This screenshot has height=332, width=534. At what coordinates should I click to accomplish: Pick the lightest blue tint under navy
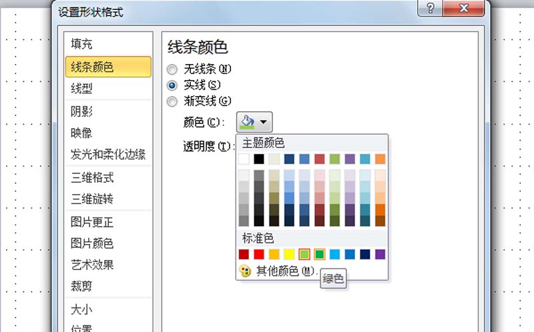tap(289, 175)
